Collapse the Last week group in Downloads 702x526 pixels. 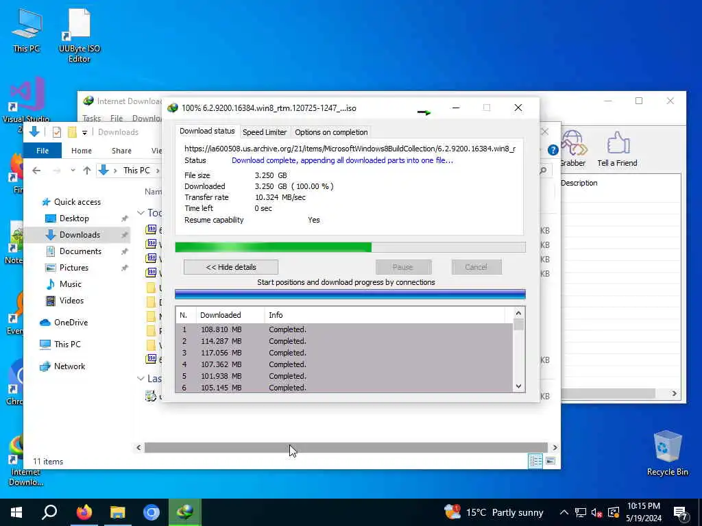coord(141,379)
